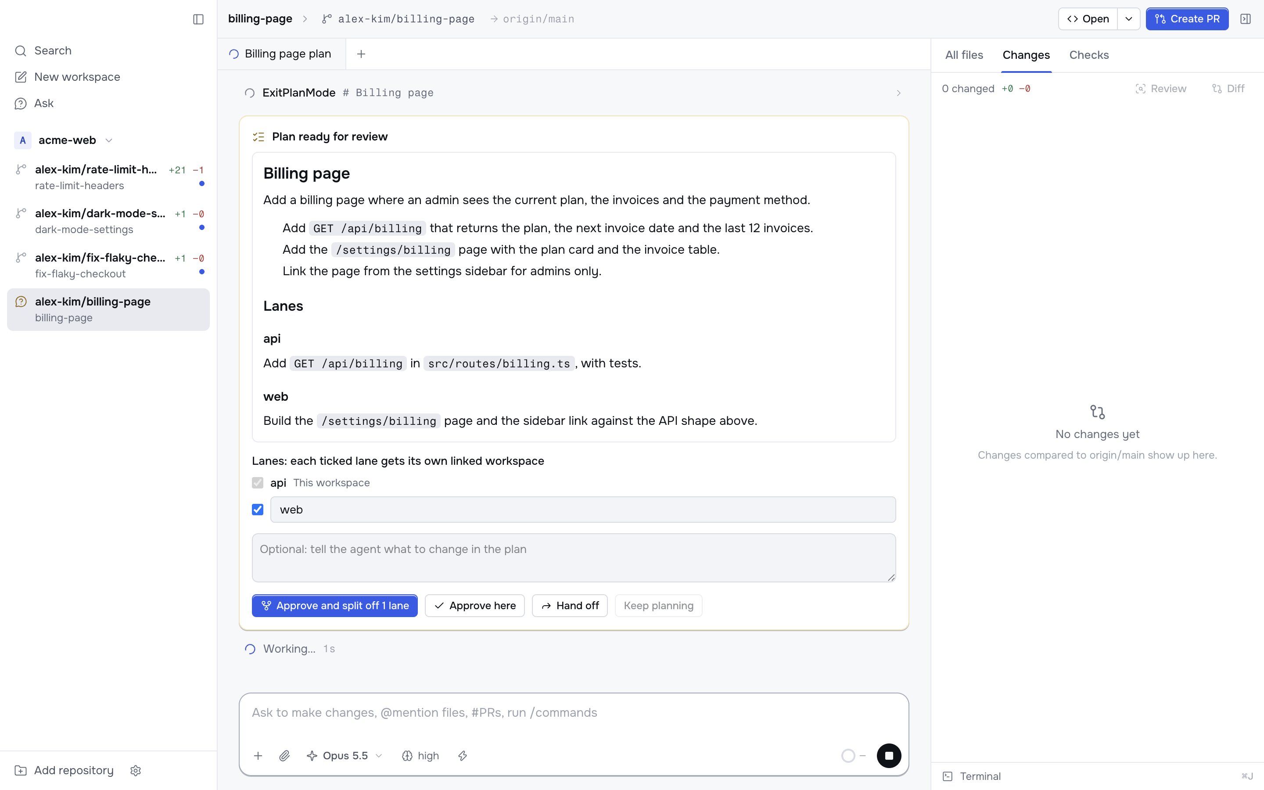Focus the web lane name field
The height and width of the screenshot is (790, 1264).
tap(582, 510)
